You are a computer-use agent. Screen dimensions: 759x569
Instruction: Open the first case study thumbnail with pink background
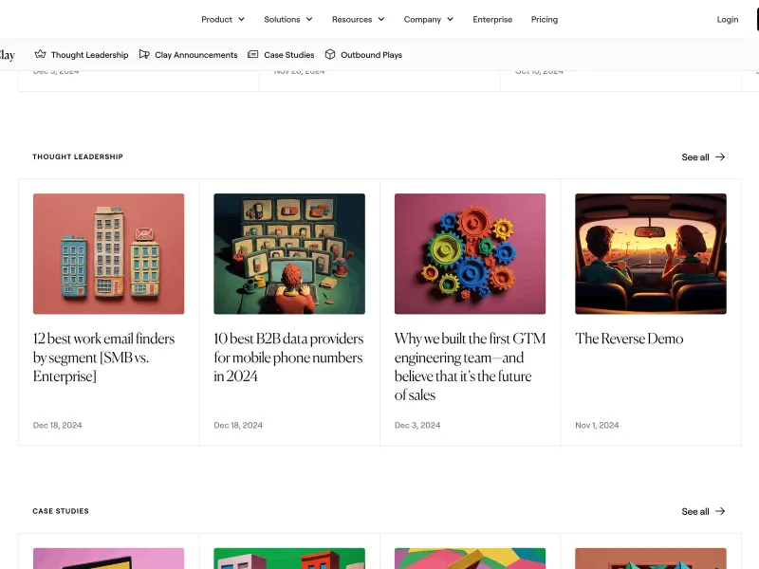pos(108,559)
